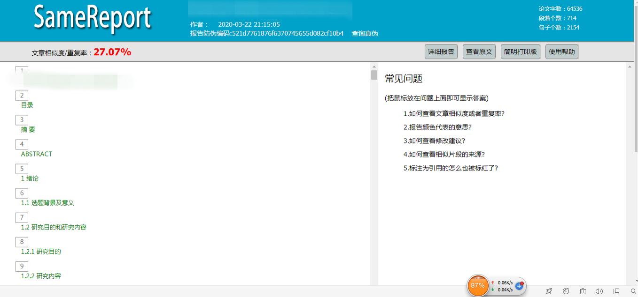Click paragraph number box 3 beside 摘要
This screenshot has height=297, width=638.
point(22,120)
